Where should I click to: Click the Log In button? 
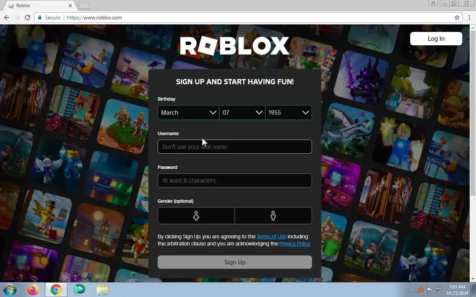point(436,39)
